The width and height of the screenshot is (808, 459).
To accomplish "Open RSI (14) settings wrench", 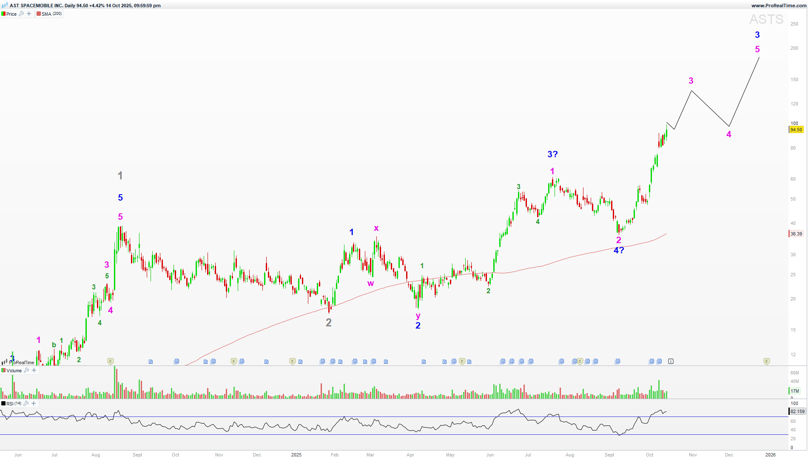I will (x=26, y=403).
